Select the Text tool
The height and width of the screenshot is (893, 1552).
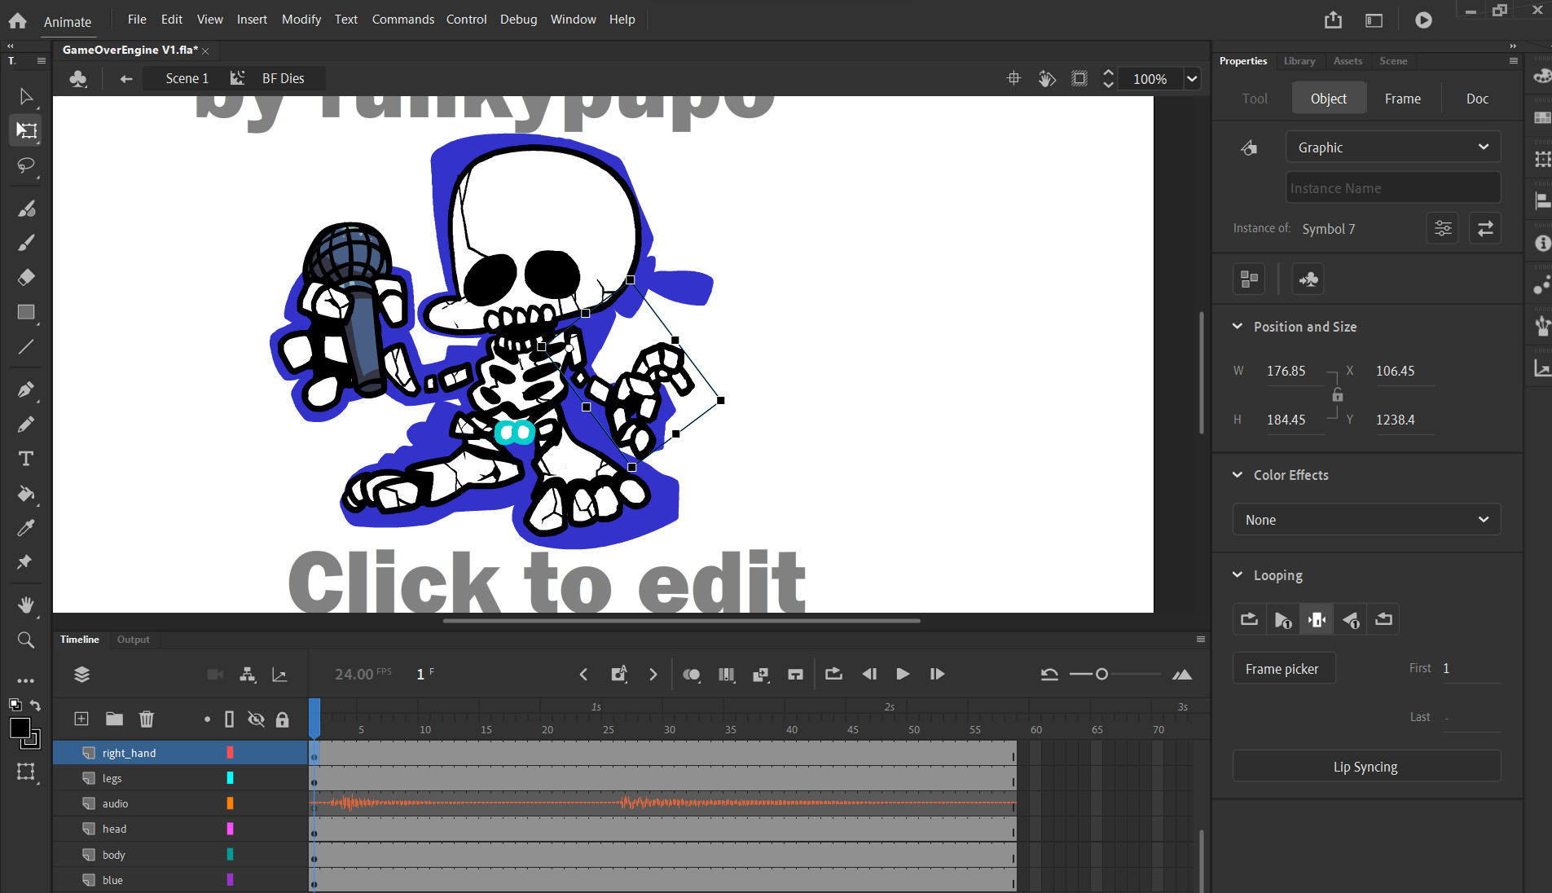27,459
